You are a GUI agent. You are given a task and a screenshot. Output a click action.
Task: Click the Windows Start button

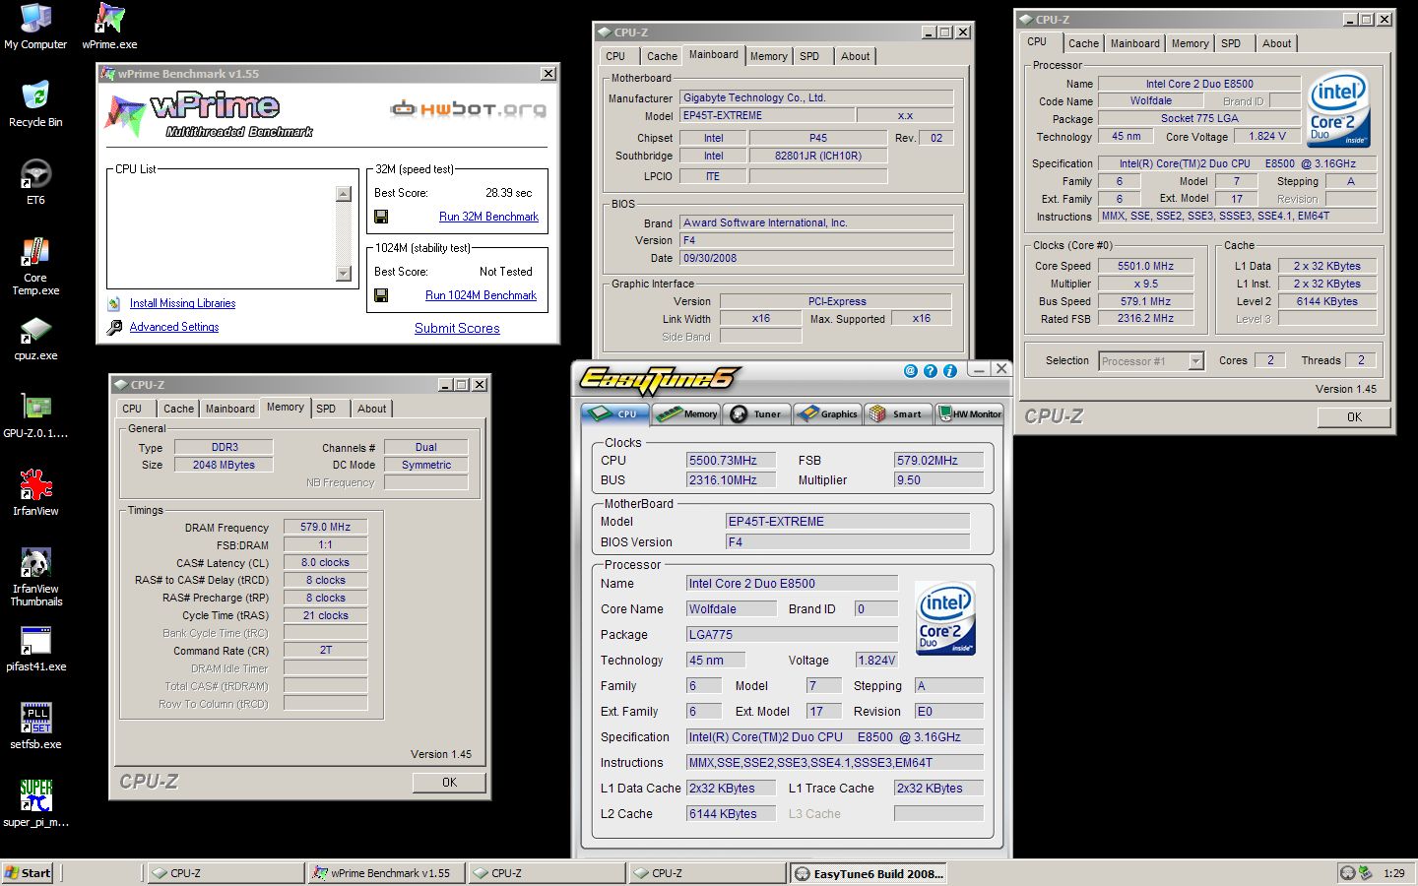click(28, 873)
